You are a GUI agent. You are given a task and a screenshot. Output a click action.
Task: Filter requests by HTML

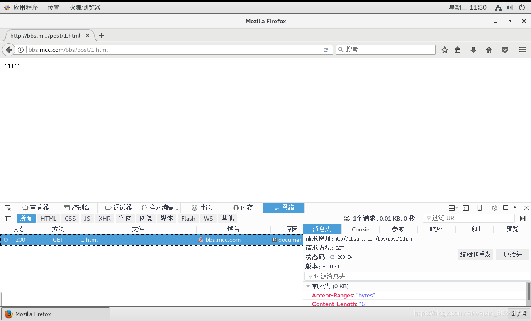click(49, 219)
